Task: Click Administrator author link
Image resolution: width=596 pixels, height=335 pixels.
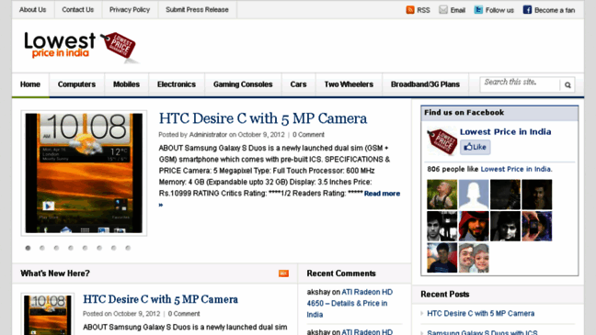Action: 208,135
